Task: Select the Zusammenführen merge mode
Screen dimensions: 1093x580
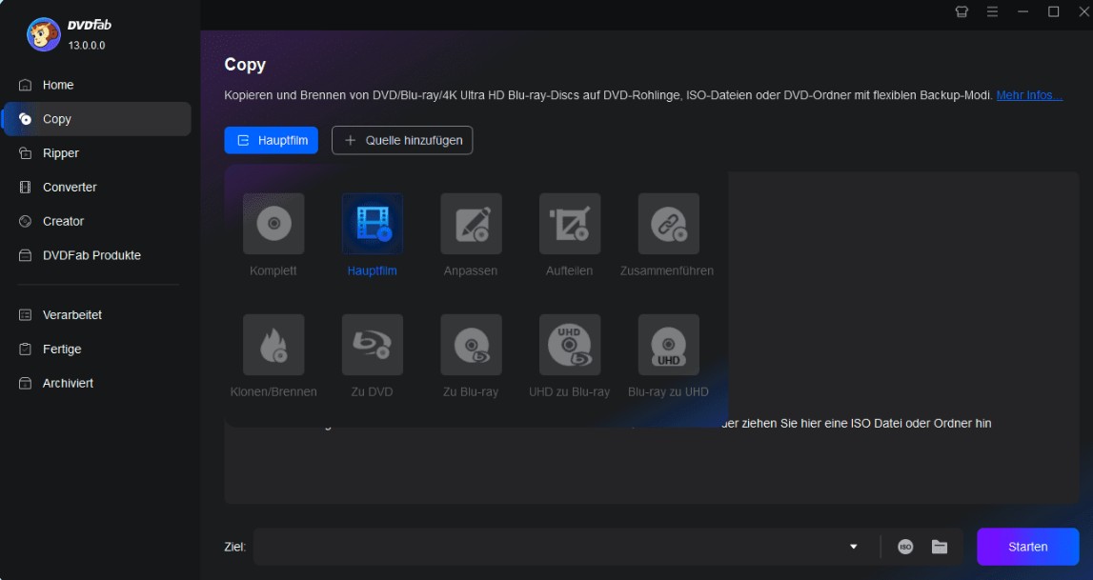Action: 669,224
